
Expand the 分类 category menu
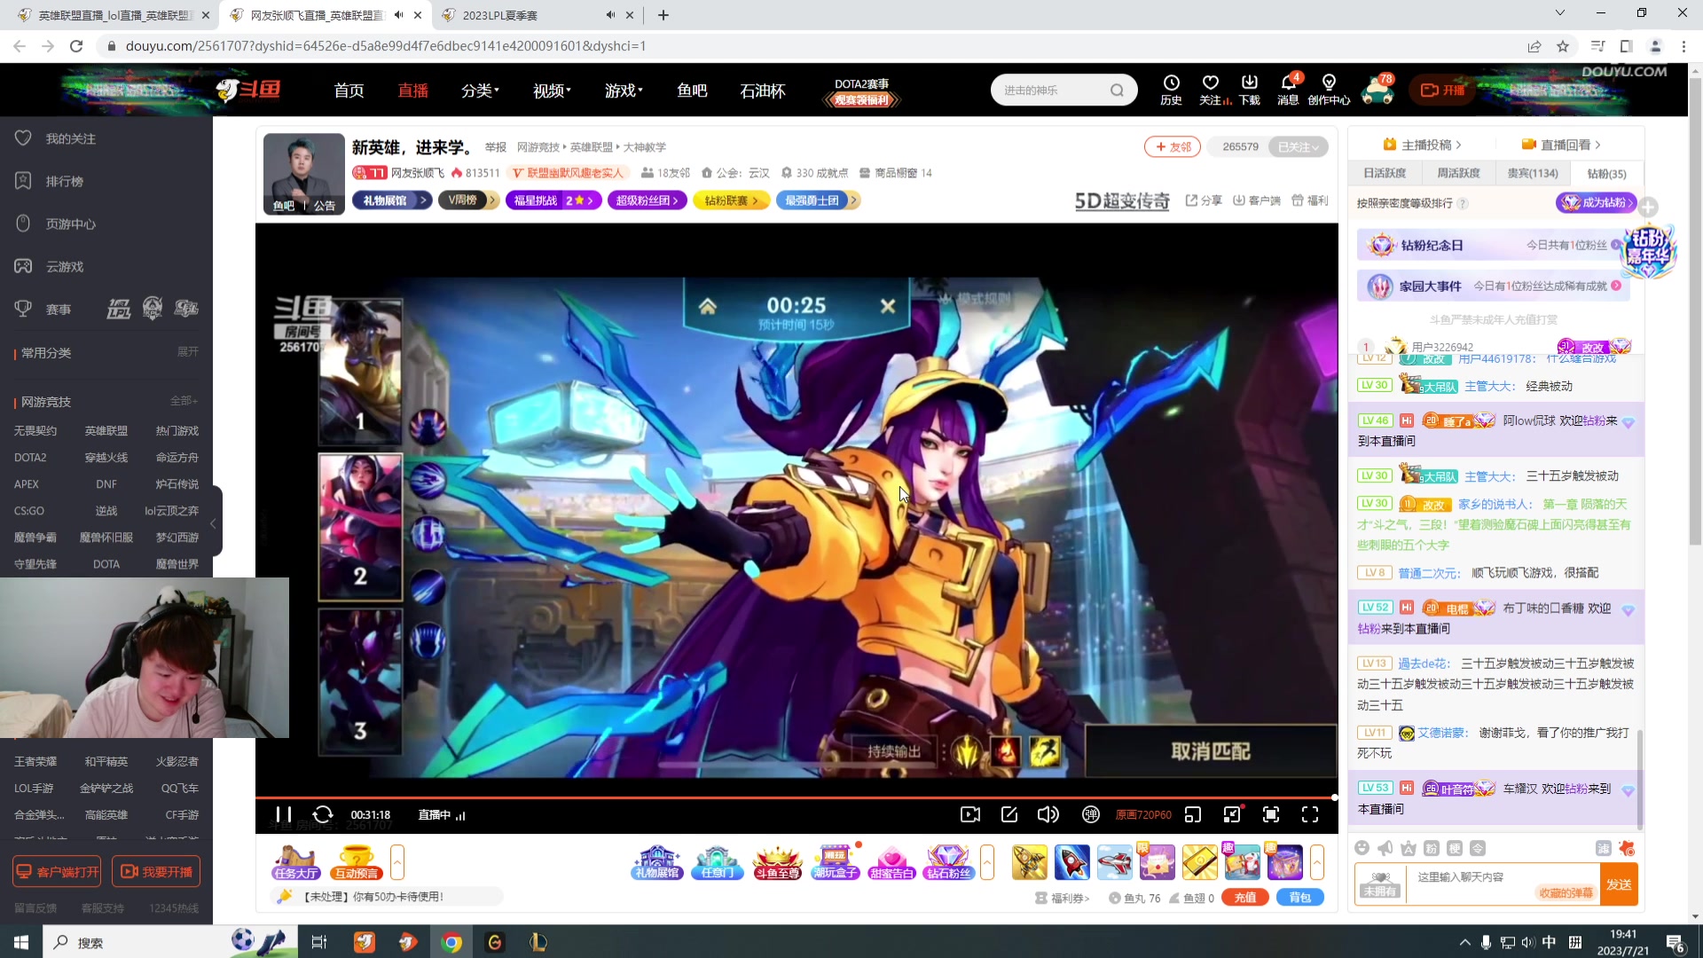click(x=480, y=90)
